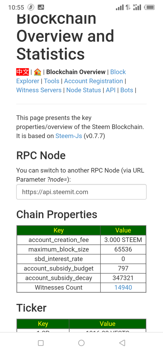163x354 pixels.
Task: Open the Node Status page
Action: 84,90
